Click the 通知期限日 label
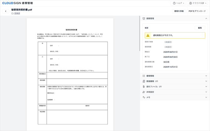The height and width of the screenshot is (131, 210). (x=149, y=67)
